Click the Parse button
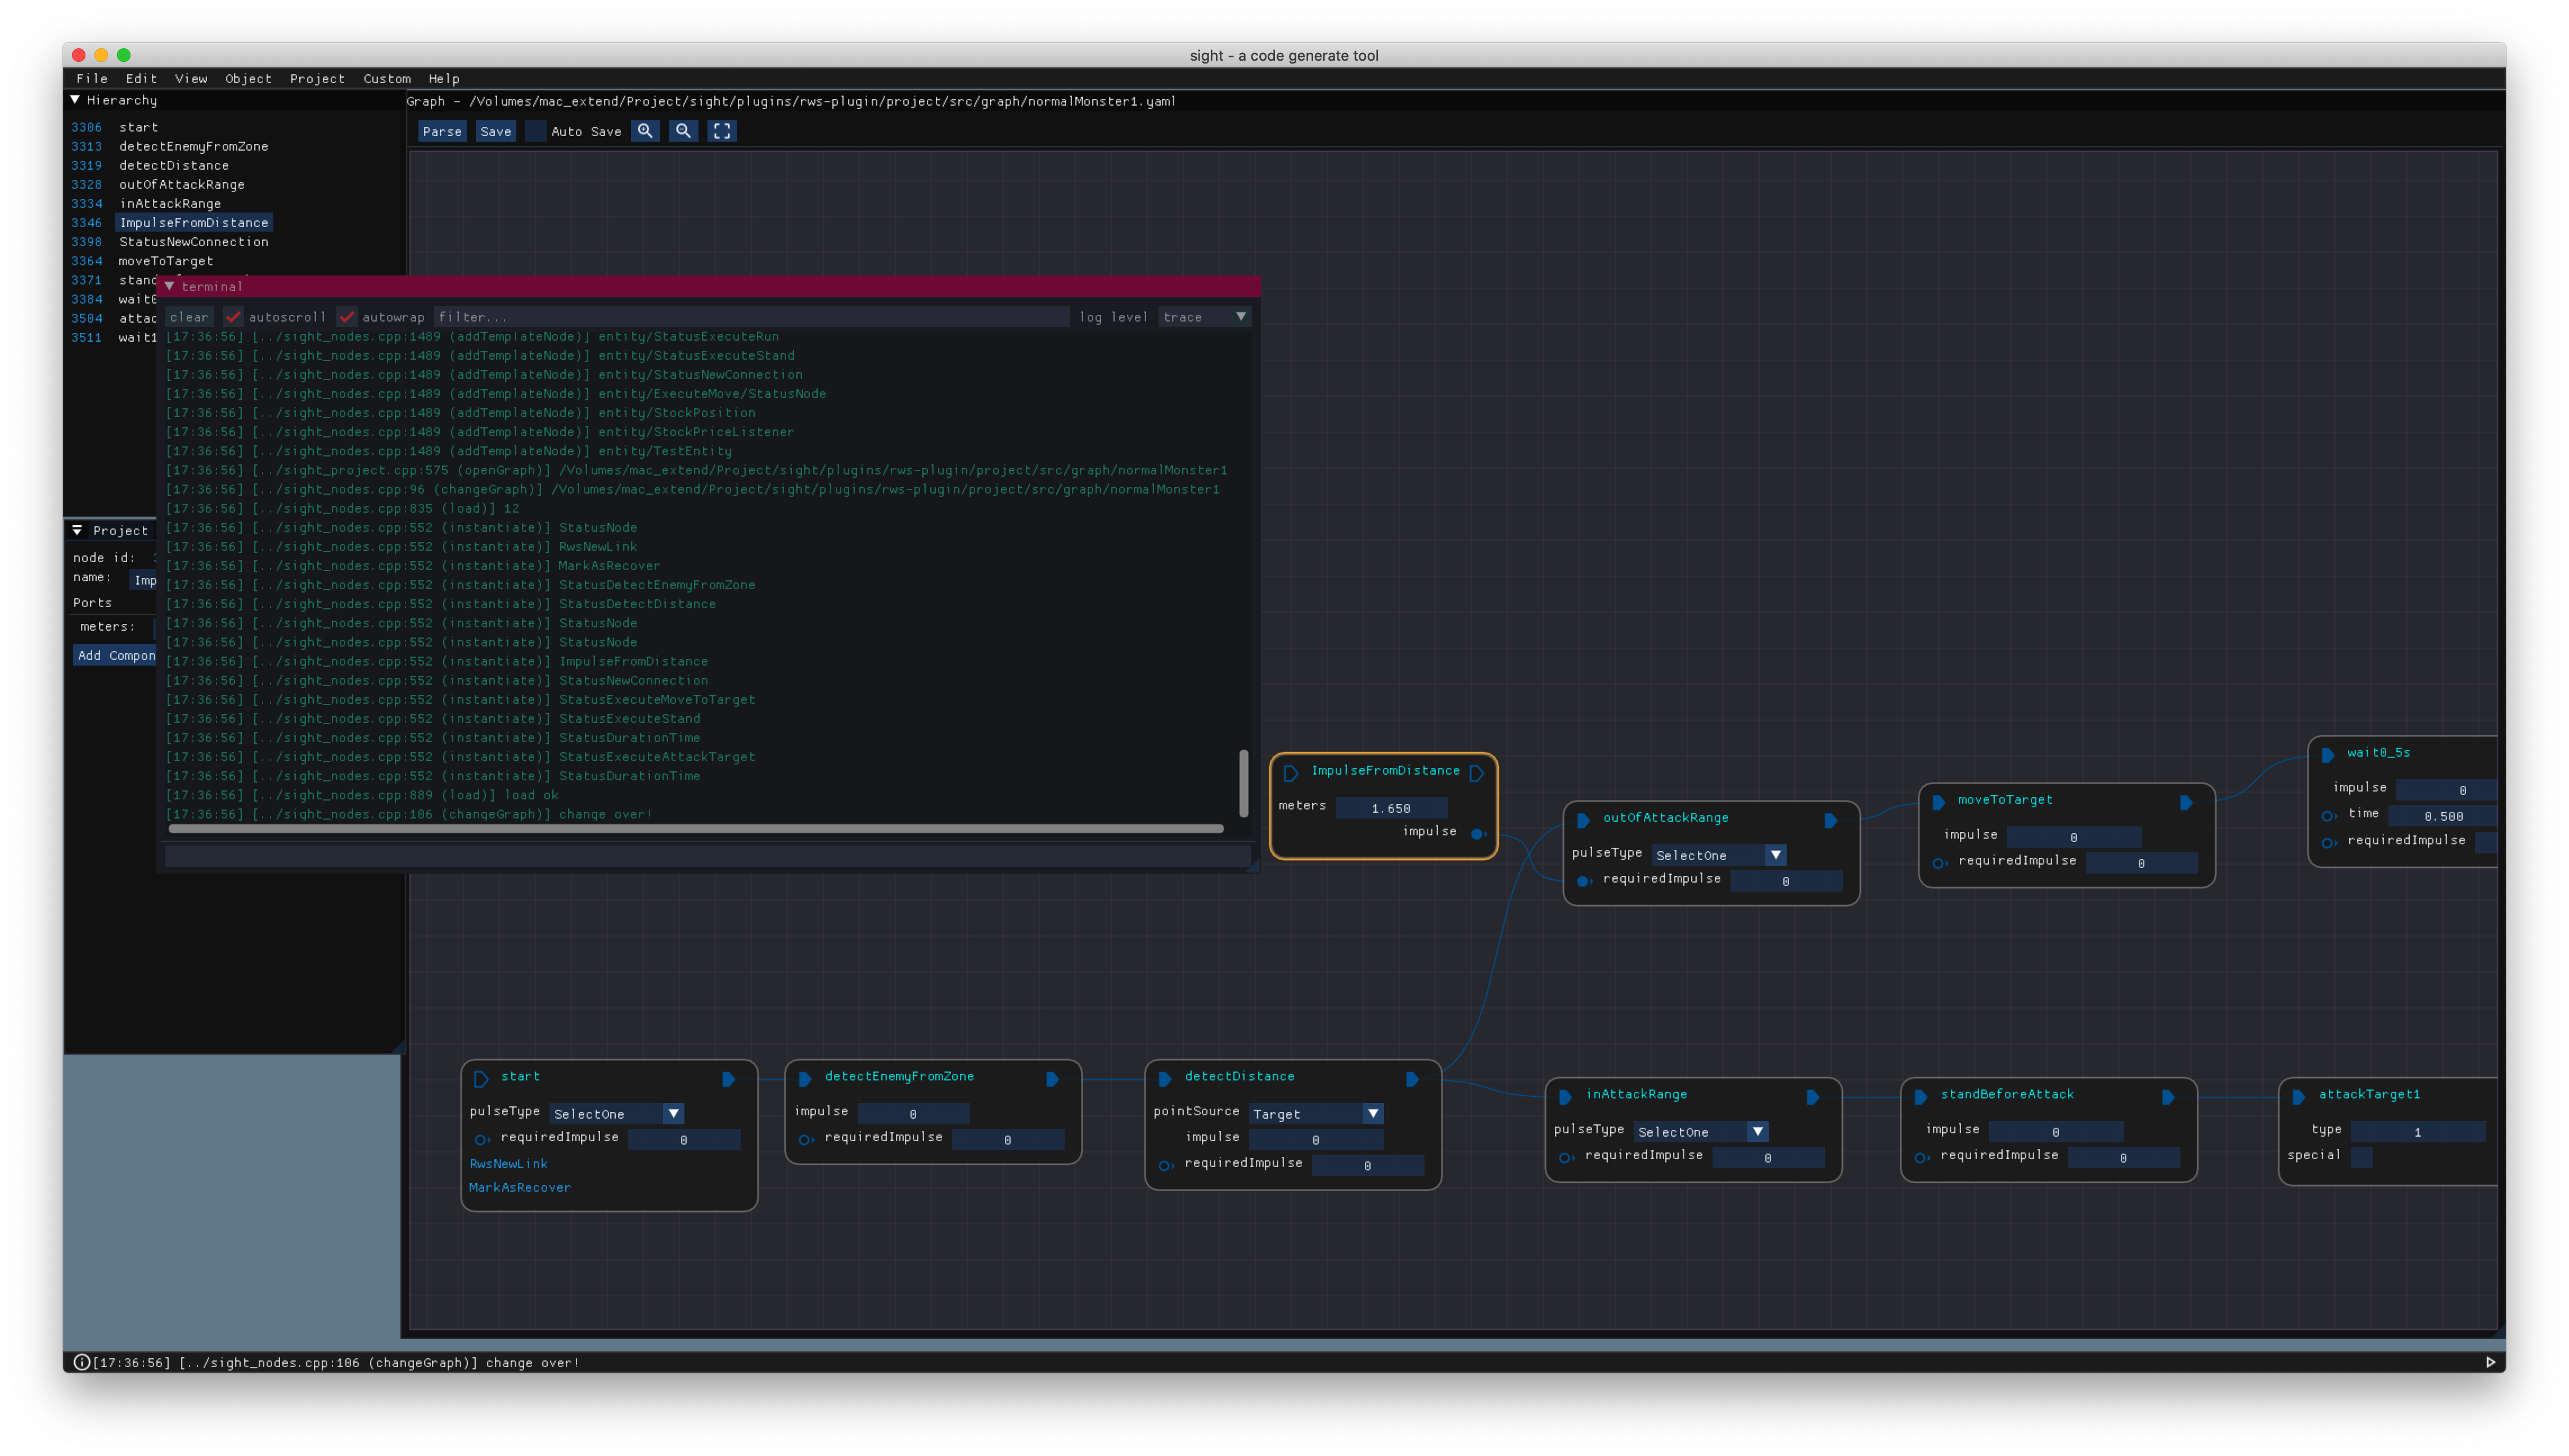The image size is (2569, 1456). 442,131
